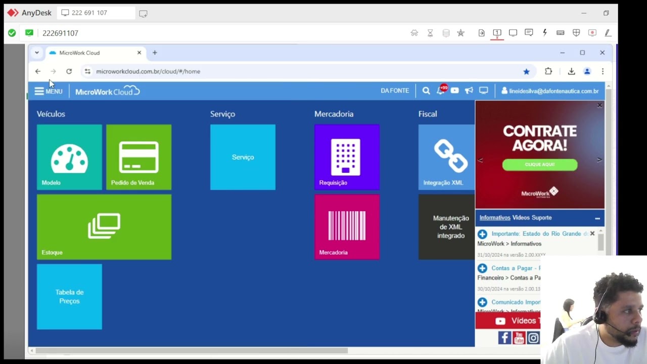Open the megaphone announcements icon

[x=469, y=90]
